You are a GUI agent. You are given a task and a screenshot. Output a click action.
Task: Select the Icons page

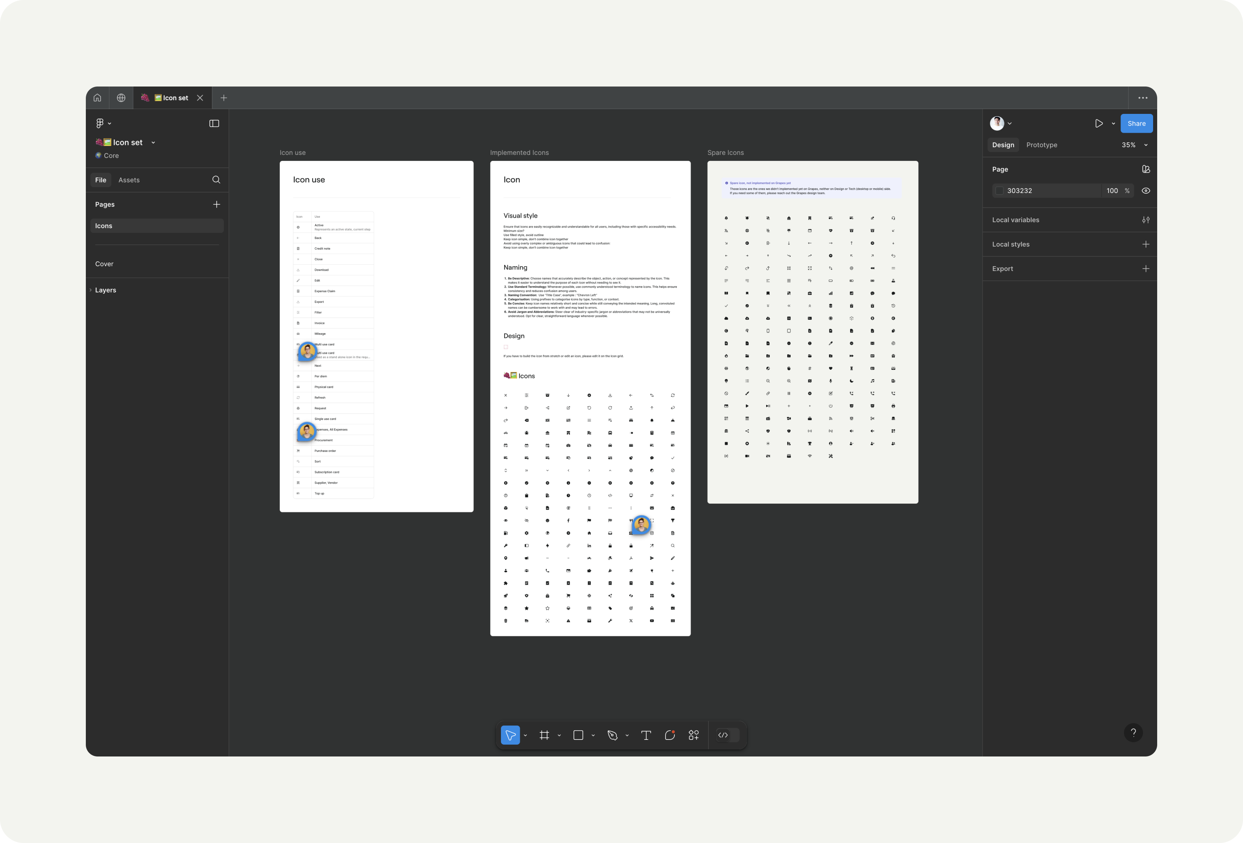pyautogui.click(x=157, y=226)
